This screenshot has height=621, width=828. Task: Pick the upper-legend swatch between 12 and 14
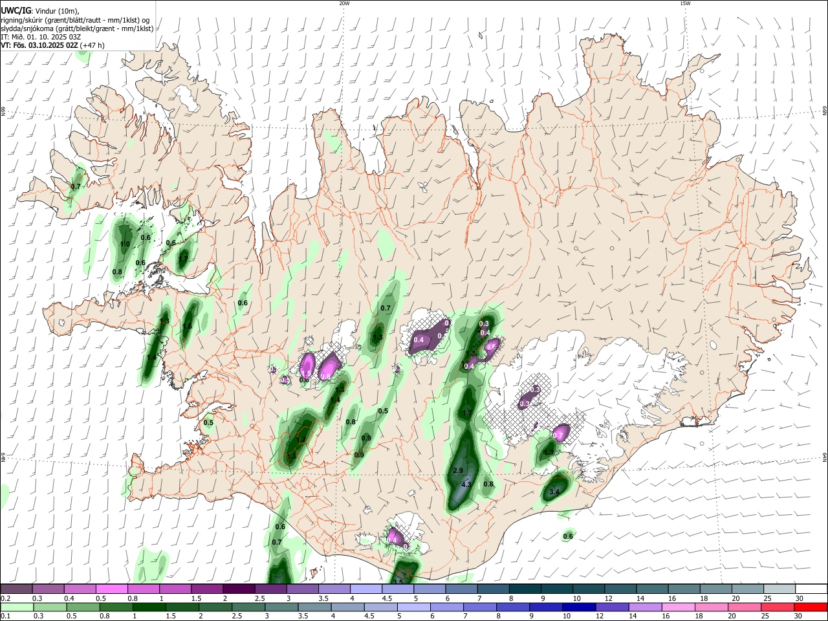[x=620, y=589]
